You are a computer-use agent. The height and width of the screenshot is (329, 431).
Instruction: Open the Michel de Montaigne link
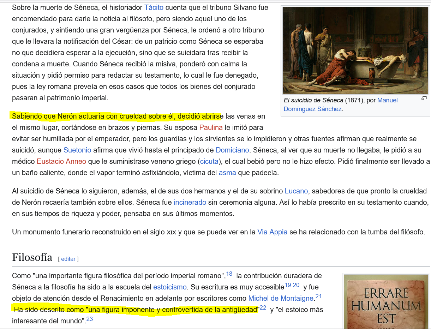point(281,298)
